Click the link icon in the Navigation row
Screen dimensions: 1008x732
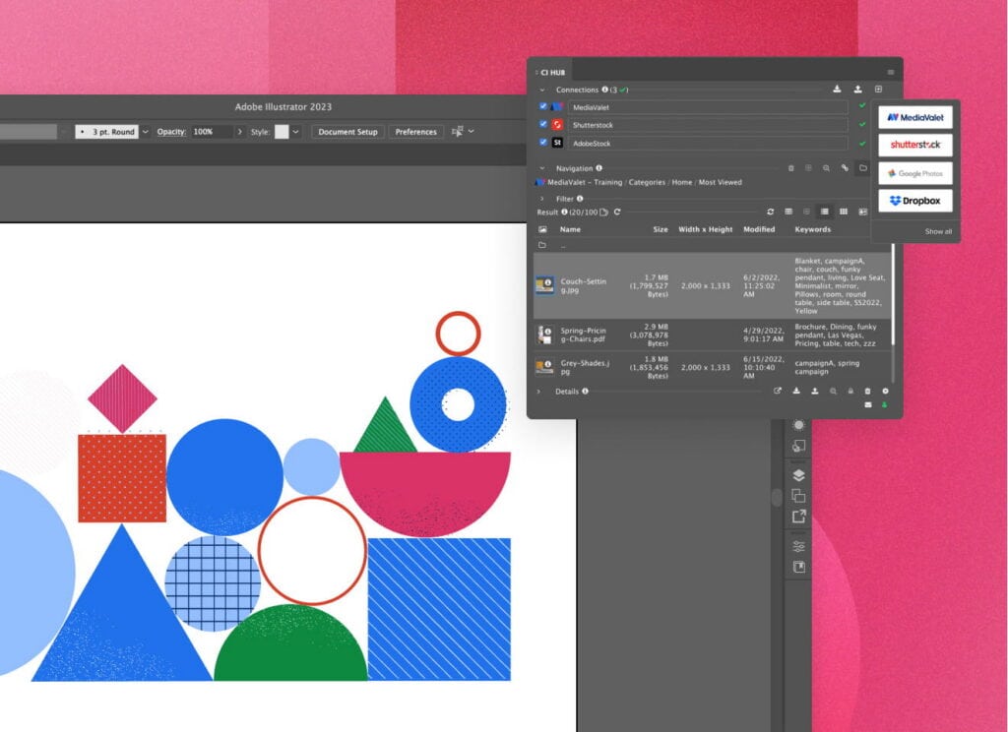tap(845, 168)
